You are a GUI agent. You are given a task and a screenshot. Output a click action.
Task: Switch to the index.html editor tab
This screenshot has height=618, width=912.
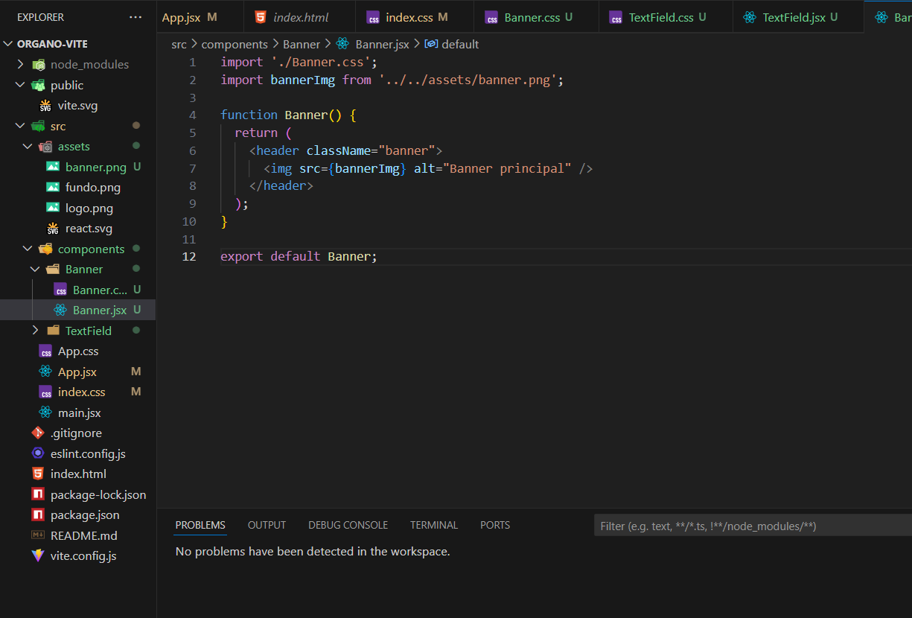tap(299, 17)
